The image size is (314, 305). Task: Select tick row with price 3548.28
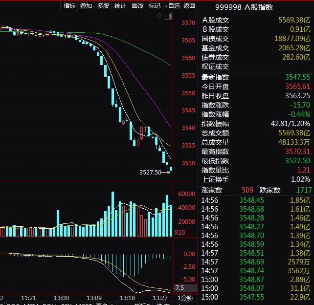(x=256, y=218)
